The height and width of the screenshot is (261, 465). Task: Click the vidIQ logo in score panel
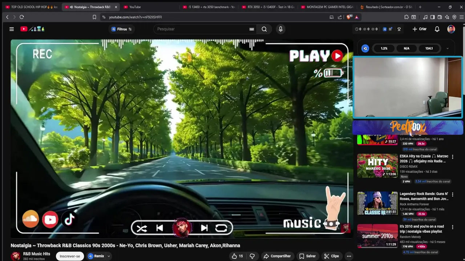(x=365, y=48)
